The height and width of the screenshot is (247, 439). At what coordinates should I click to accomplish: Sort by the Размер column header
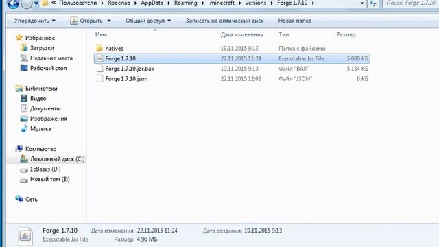click(x=346, y=34)
